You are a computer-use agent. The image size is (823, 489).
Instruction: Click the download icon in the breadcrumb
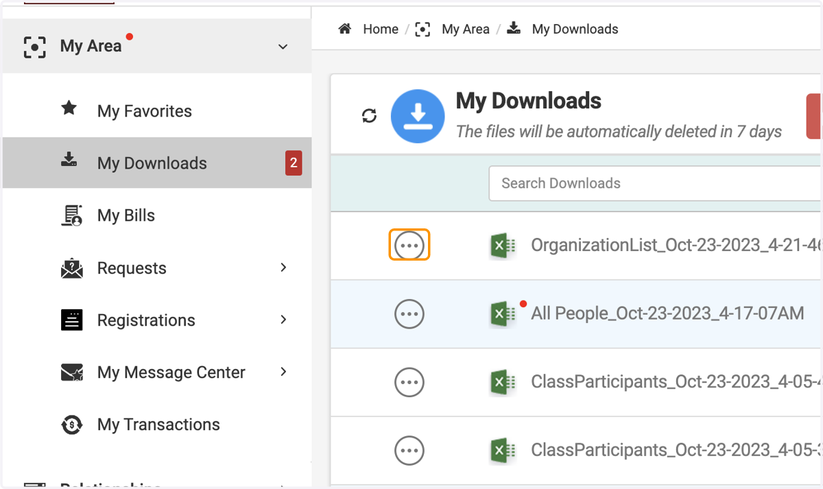point(514,28)
